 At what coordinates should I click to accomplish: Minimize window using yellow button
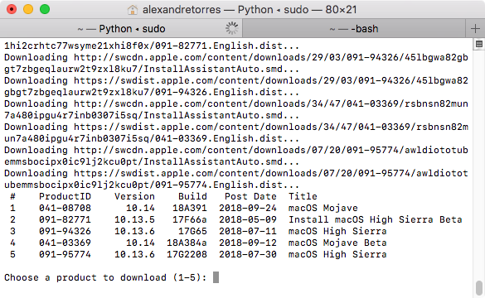[28, 9]
